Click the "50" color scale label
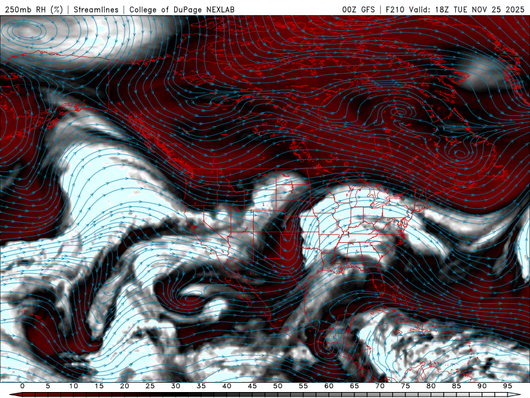This screenshot has height=398, width=530. (278, 386)
